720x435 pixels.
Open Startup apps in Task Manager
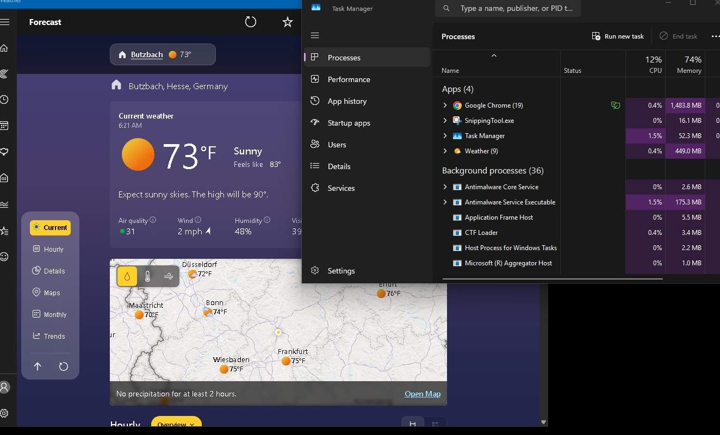(x=367, y=123)
